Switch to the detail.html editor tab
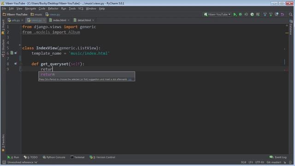 pyautogui.click(x=84, y=20)
